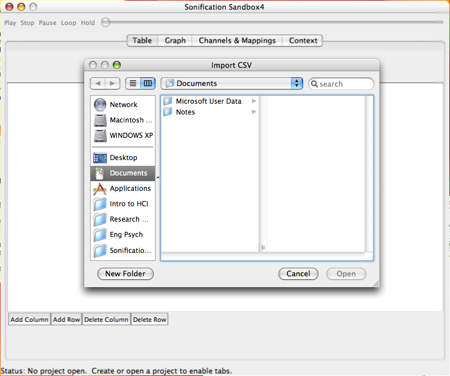The height and width of the screenshot is (376, 450).
Task: Click the Notes folder icon
Action: [168, 112]
